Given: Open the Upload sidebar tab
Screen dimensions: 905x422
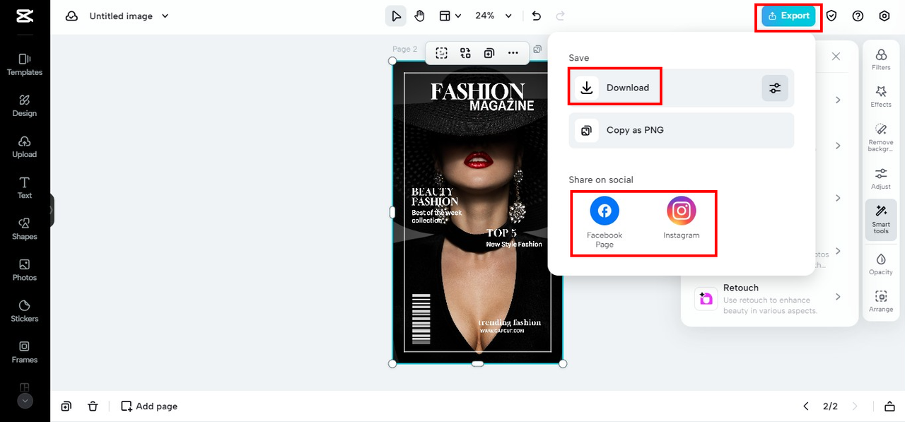Looking at the screenshot, I should tap(25, 146).
